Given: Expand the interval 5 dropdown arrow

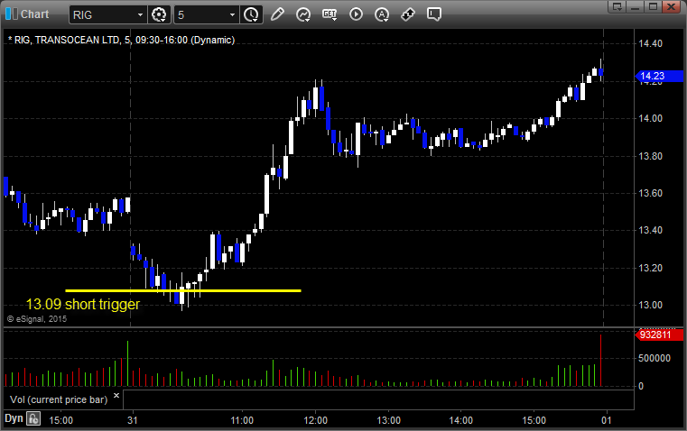Looking at the screenshot, I should (x=233, y=14).
